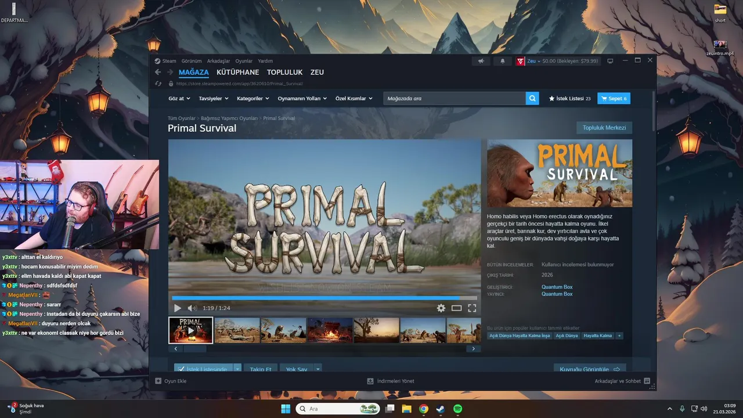Click Oyun Ekle plus icon
Image resolution: width=743 pixels, height=418 pixels.
158,381
